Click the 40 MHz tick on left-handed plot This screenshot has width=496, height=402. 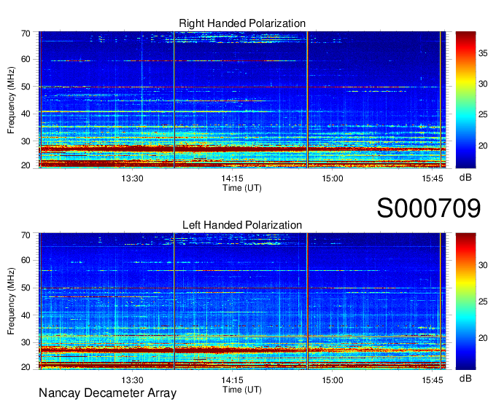point(26,315)
